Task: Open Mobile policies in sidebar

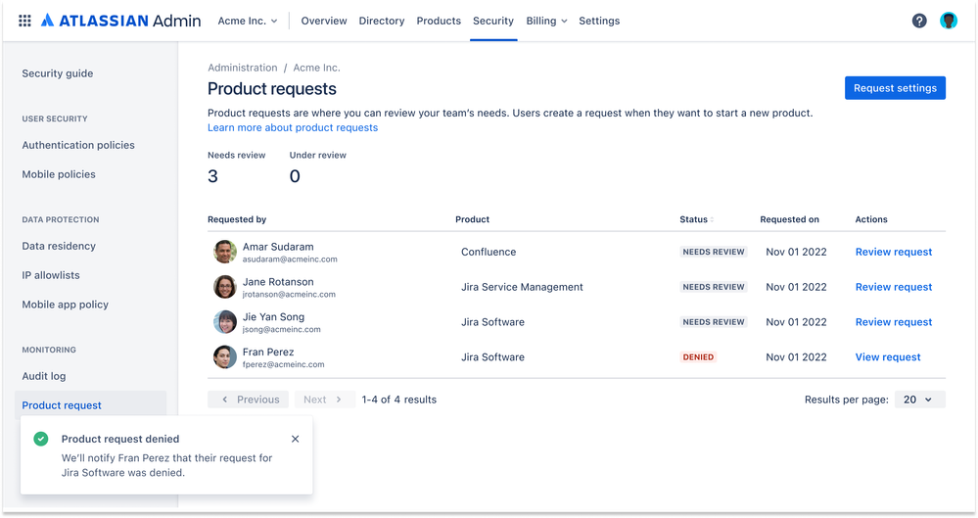Action: pos(59,174)
